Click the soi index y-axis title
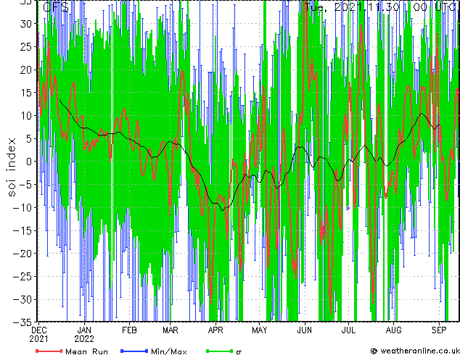The width and height of the screenshot is (460, 355). point(11,167)
